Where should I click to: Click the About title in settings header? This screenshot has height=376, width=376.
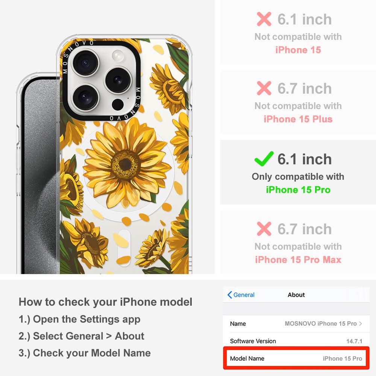point(296,295)
